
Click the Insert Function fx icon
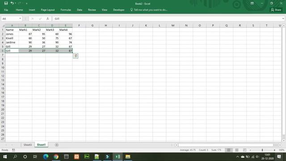click(x=48, y=19)
